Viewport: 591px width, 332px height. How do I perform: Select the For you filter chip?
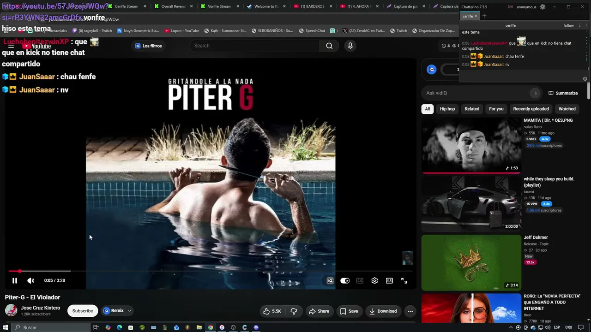click(496, 109)
